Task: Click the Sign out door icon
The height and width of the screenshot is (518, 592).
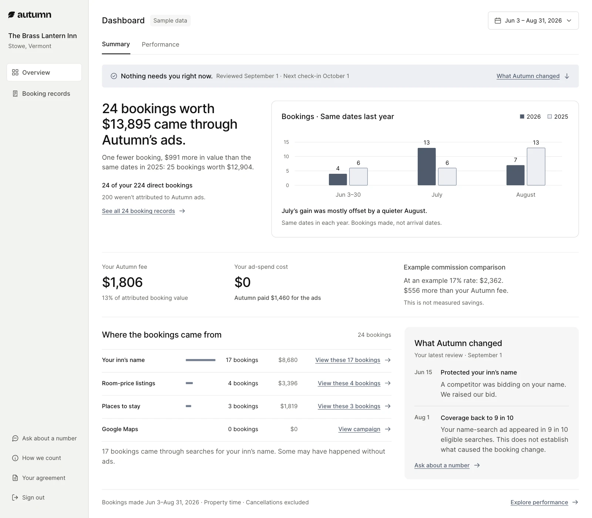Action: (15, 497)
